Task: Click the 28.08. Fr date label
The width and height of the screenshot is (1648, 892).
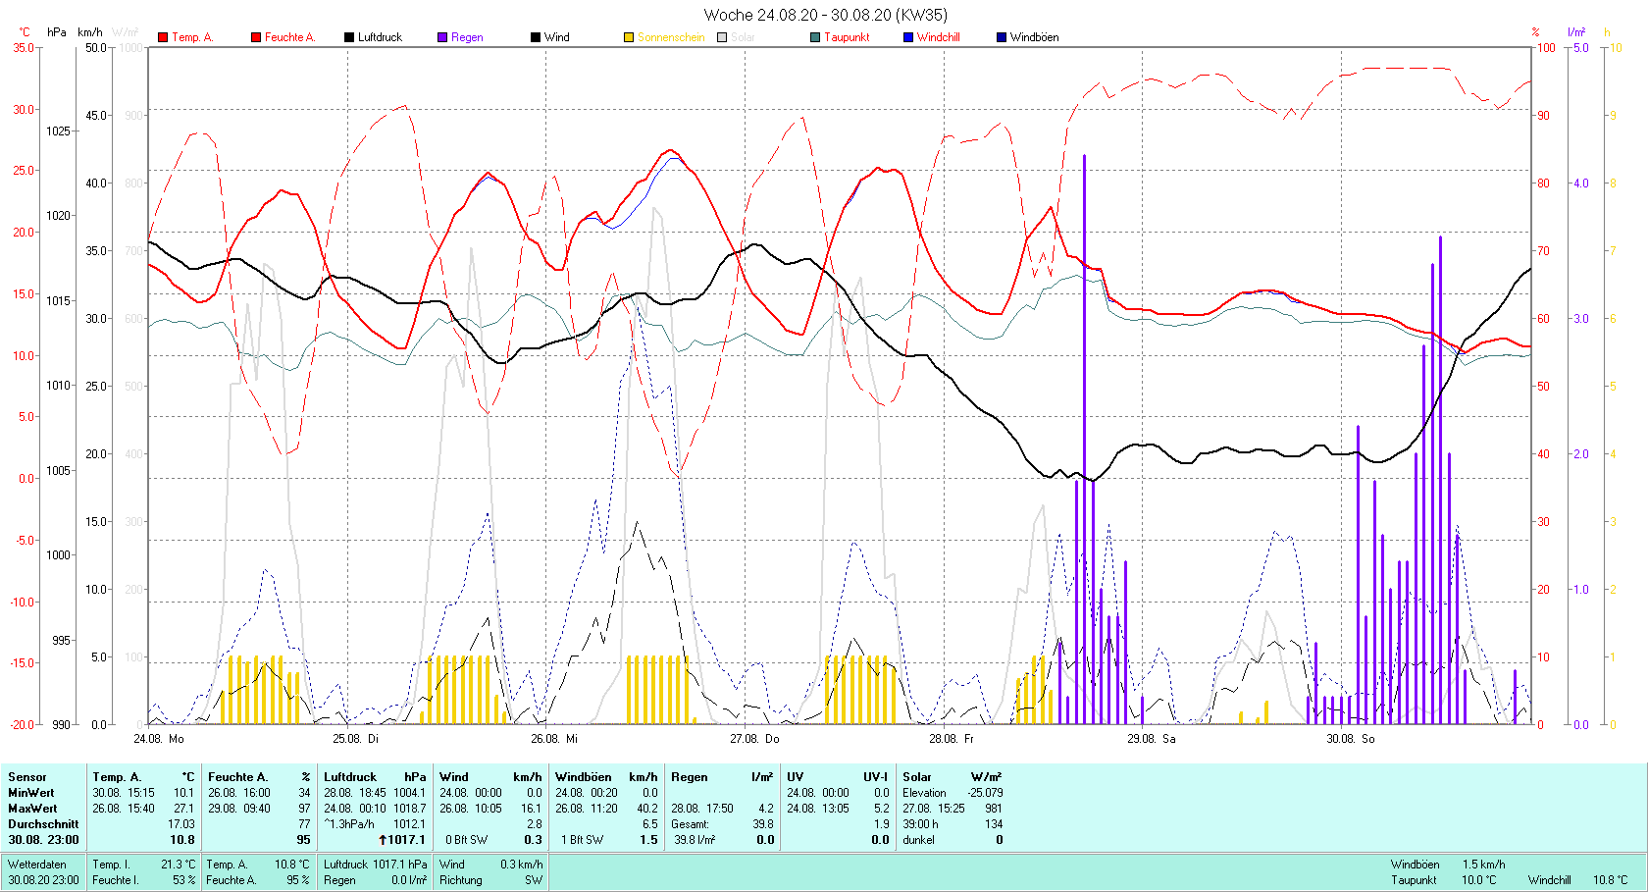Action: [952, 739]
